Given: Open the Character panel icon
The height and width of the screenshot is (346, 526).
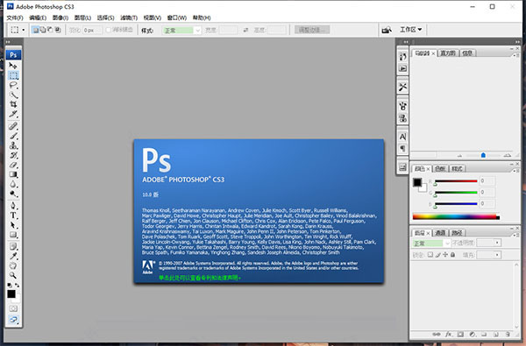Looking at the screenshot, I should (402, 137).
